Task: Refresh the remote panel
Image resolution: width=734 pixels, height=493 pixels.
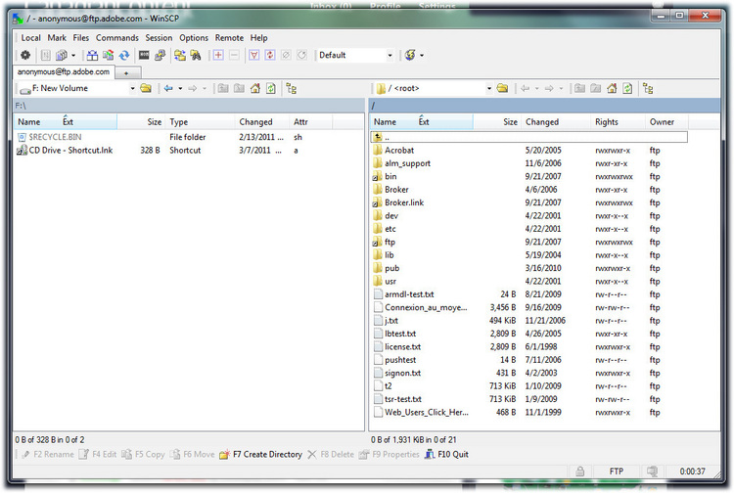Action: 627,88
